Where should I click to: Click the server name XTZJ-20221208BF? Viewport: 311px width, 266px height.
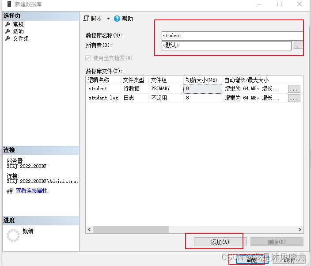[27, 166]
